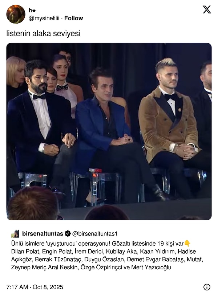Viewport: 218px width, 298px height.
Task: Open the h★ profile avatar
Action: tap(16, 14)
